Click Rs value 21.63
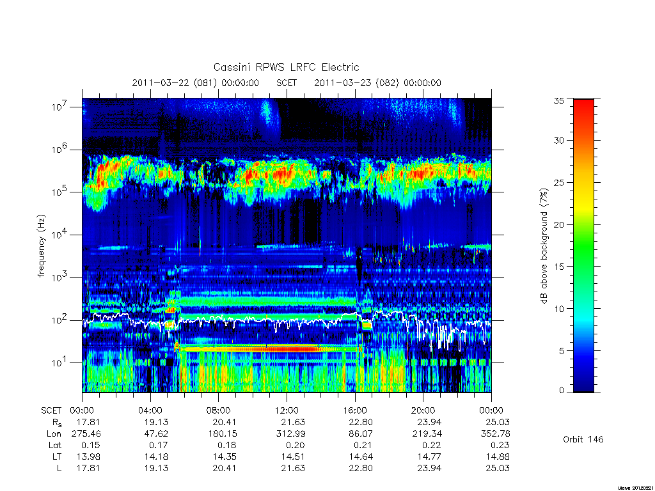This screenshot has width=655, height=491. 293,422
